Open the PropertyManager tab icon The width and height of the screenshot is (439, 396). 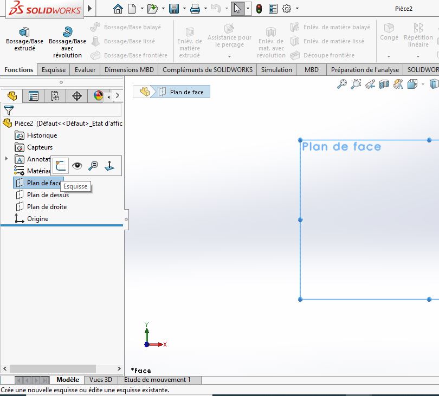pos(33,96)
